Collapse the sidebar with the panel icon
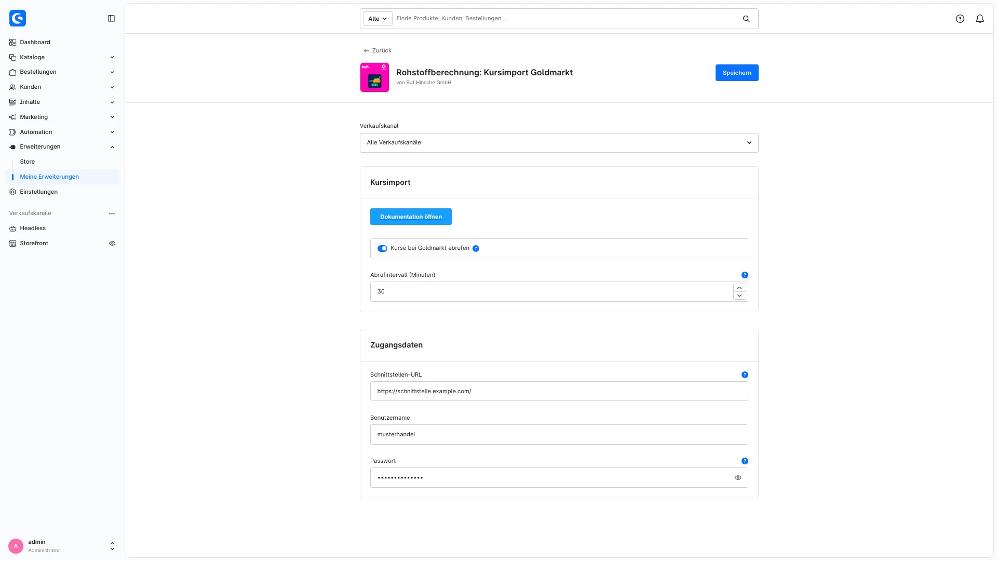Image resolution: width=997 pixels, height=561 pixels. [111, 19]
